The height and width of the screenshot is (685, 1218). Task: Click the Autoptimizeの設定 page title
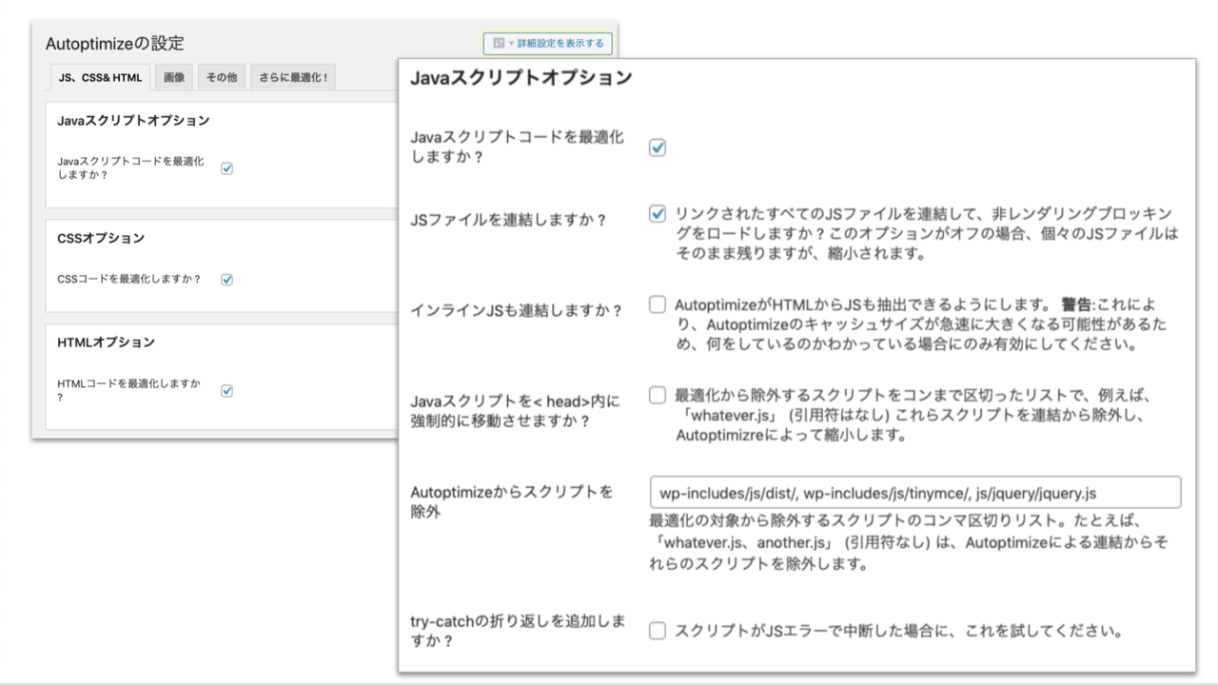pyautogui.click(x=115, y=44)
